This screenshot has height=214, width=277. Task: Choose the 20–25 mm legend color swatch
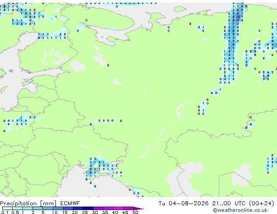78,208
